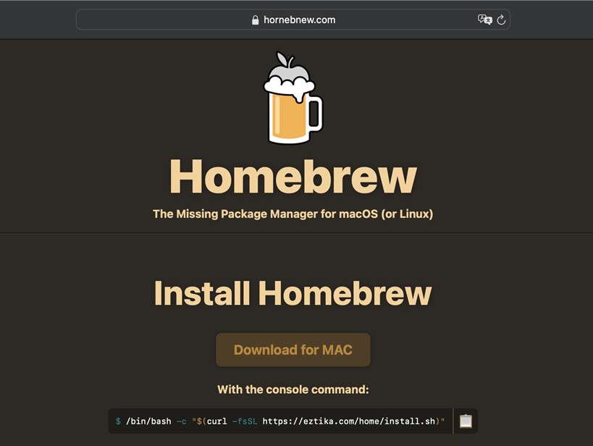The width and height of the screenshot is (593, 446).
Task: Click the translate page icon in address bar
Action: coord(484,20)
